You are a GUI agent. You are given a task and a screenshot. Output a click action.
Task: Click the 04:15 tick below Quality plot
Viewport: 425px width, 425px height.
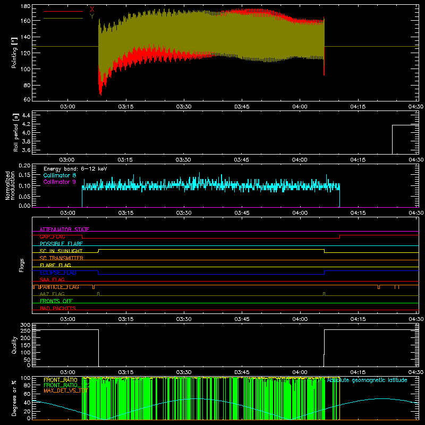[x=358, y=372]
